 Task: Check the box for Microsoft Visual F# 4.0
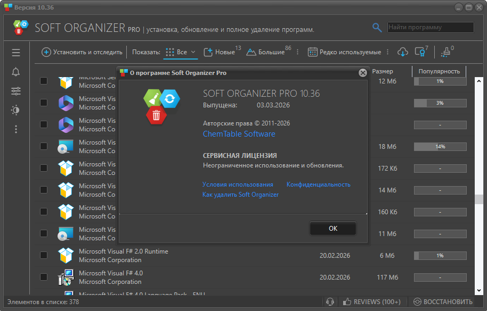tap(44, 277)
